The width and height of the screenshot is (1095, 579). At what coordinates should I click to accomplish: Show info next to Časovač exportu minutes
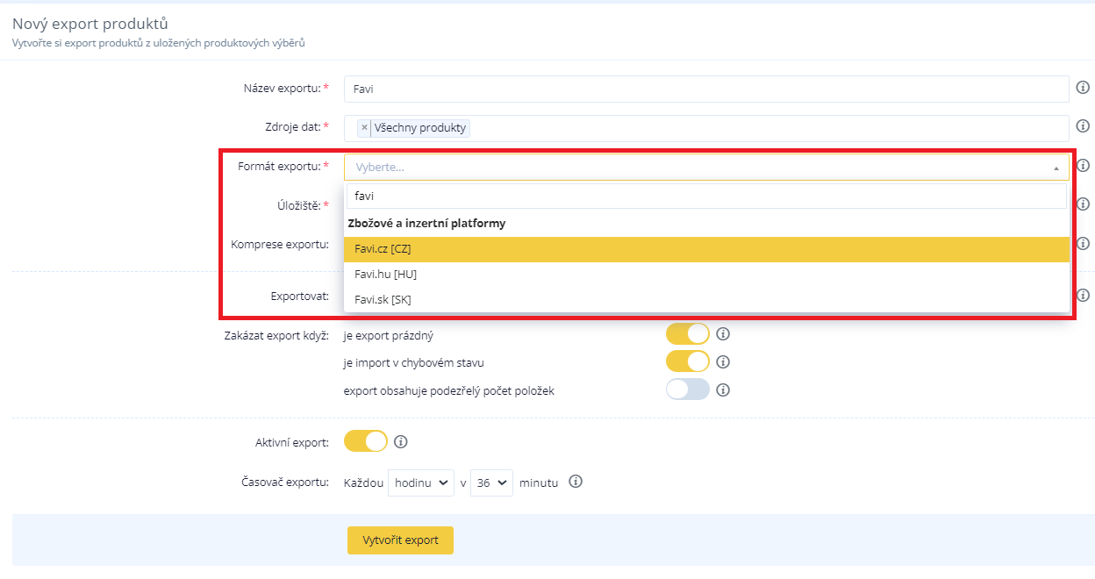[576, 482]
